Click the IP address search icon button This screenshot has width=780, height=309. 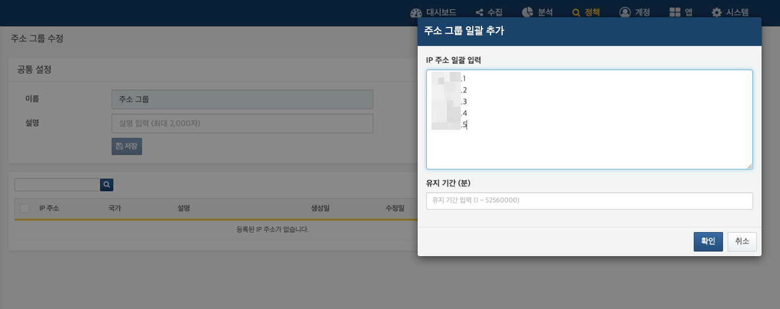click(106, 184)
